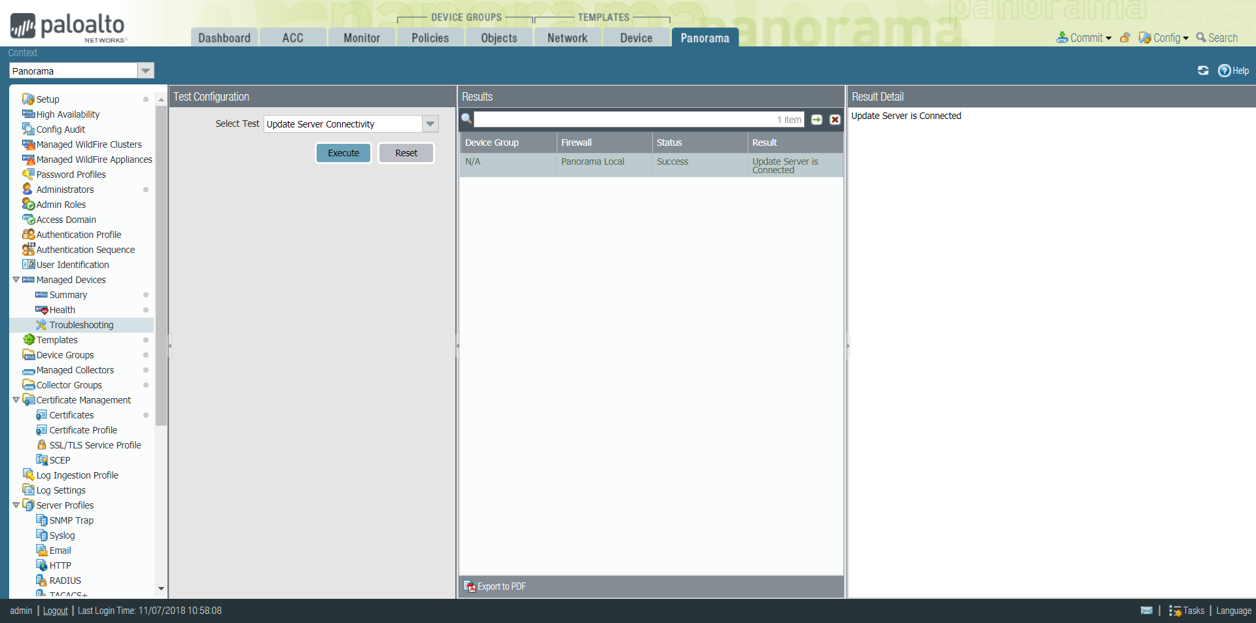Click the User Identification icon
Image resolution: width=1256 pixels, height=623 pixels.
(28, 265)
